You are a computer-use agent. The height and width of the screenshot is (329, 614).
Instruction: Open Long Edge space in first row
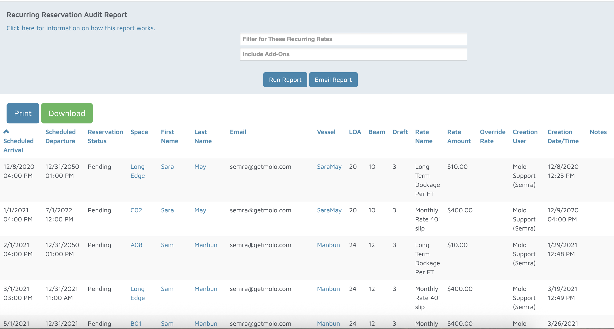[137, 171]
